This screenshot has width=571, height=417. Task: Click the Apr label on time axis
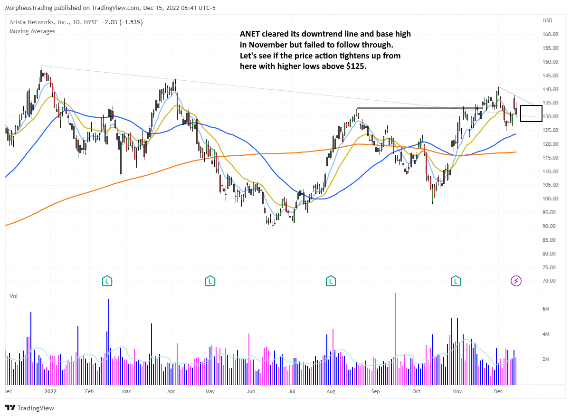(x=171, y=392)
